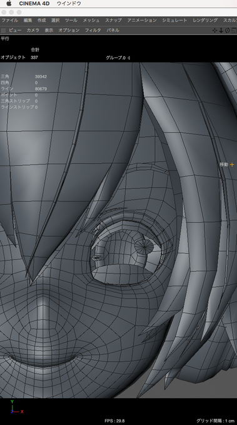Click the 合計 header in HUD
Image resolution: width=237 pixels, height=425 pixels.
pyautogui.click(x=35, y=49)
